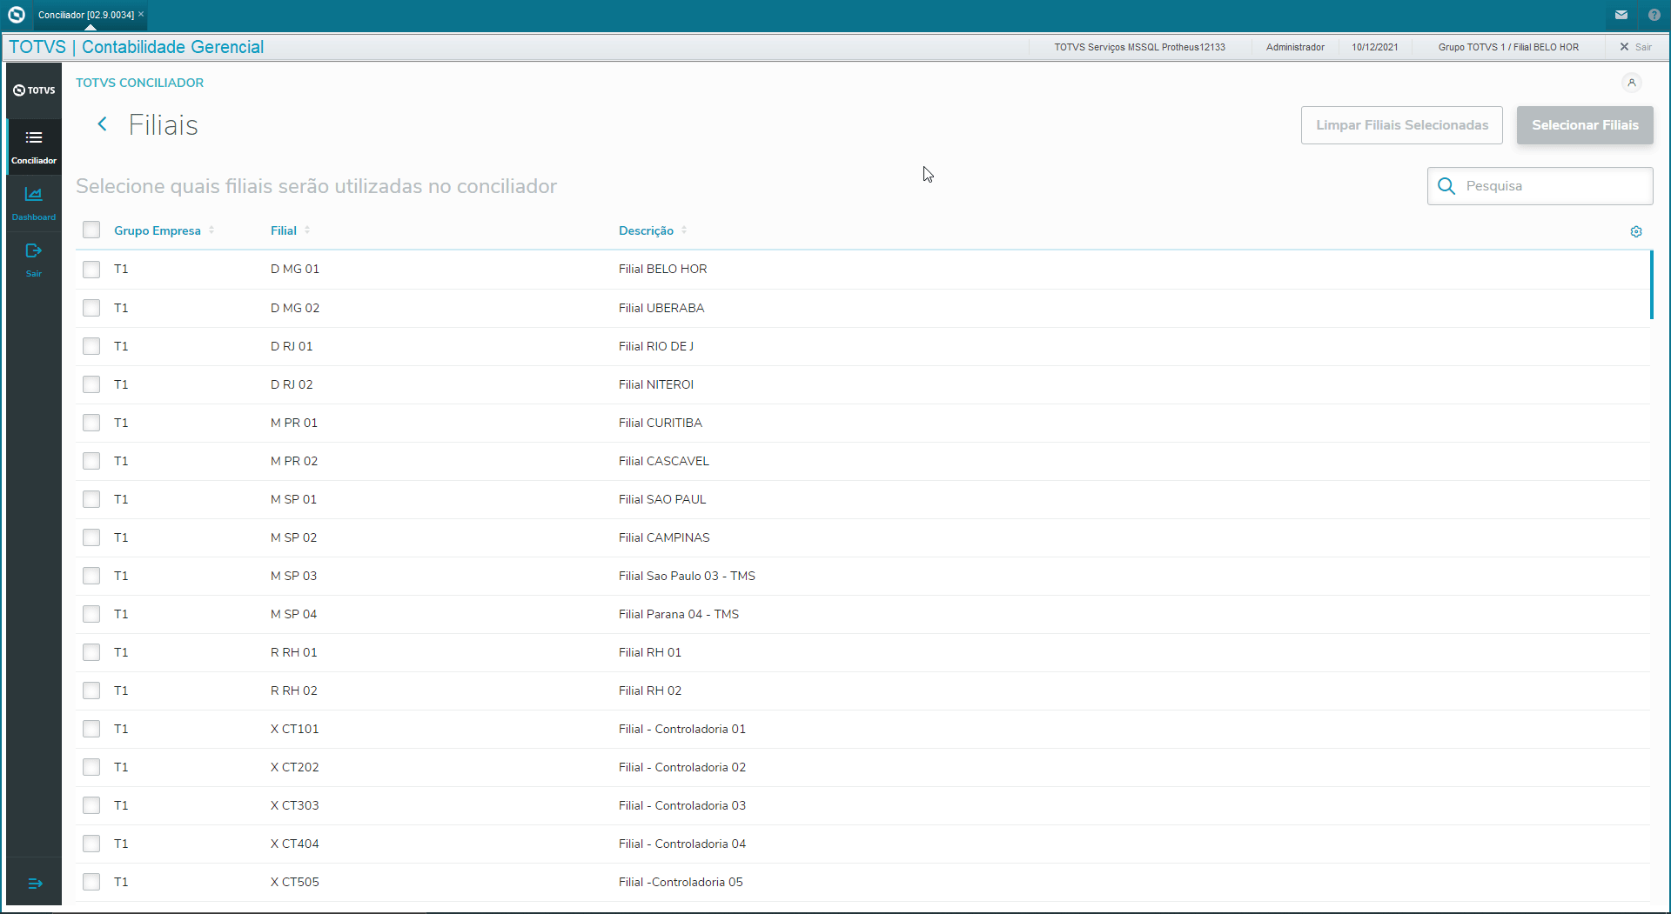The image size is (1671, 914).
Task: Click the description Filial BELO HOR
Action: click(662, 270)
